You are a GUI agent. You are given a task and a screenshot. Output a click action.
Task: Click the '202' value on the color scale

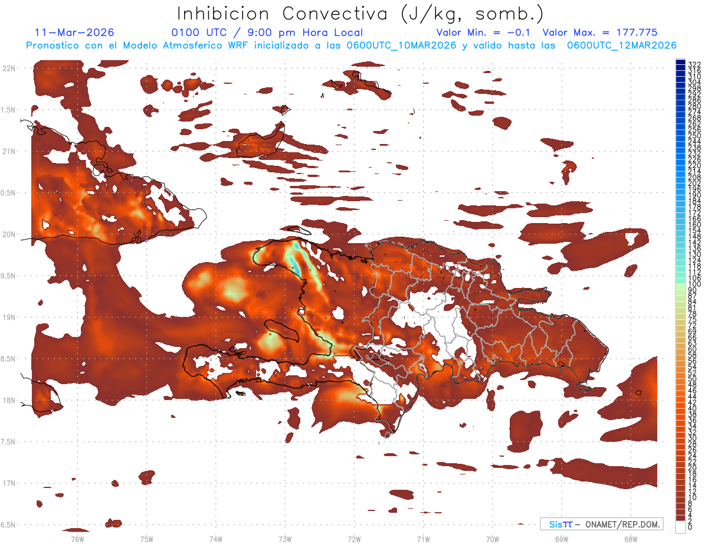694,183
